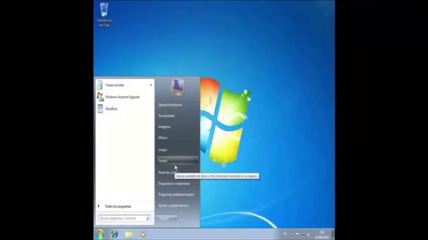Click the Buscar programas y archivos field

[x=124, y=218]
